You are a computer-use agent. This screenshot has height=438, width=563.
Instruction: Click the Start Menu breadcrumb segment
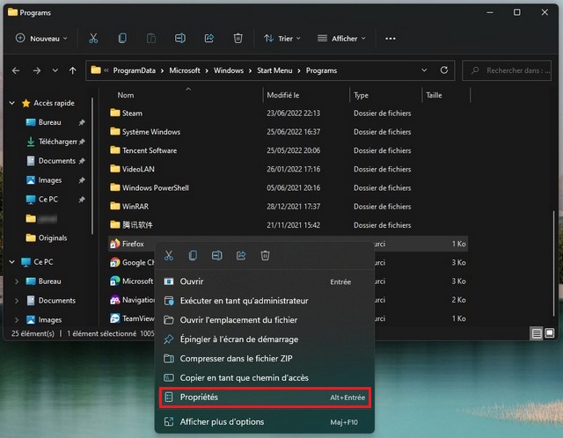pos(274,70)
